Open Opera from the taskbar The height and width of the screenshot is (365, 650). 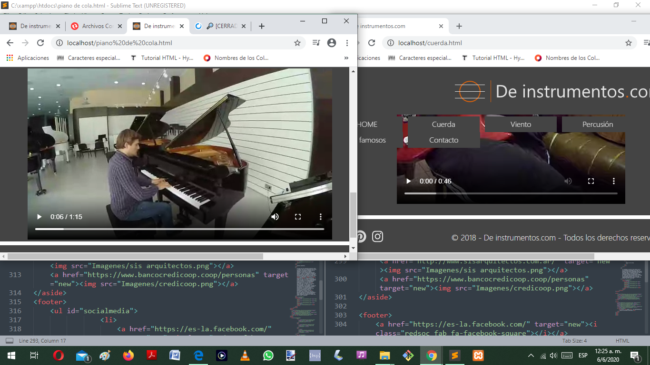(59, 355)
